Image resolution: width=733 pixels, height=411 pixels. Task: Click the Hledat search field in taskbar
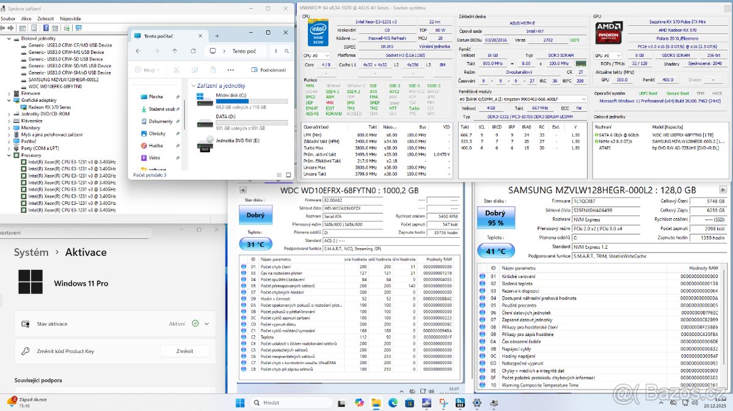point(291,402)
